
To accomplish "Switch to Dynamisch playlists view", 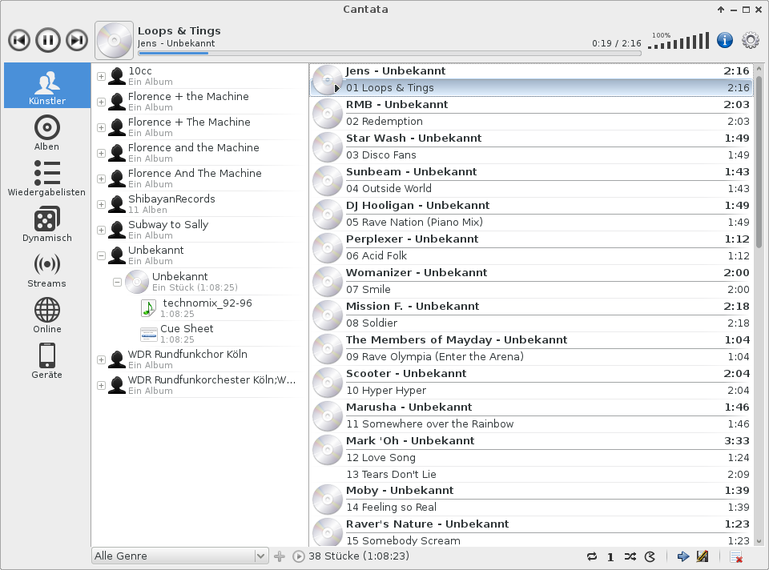I will click(46, 223).
